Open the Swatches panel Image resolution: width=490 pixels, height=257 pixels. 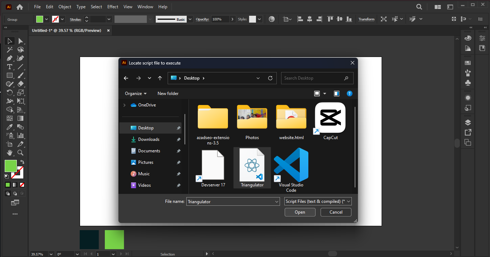point(468,62)
